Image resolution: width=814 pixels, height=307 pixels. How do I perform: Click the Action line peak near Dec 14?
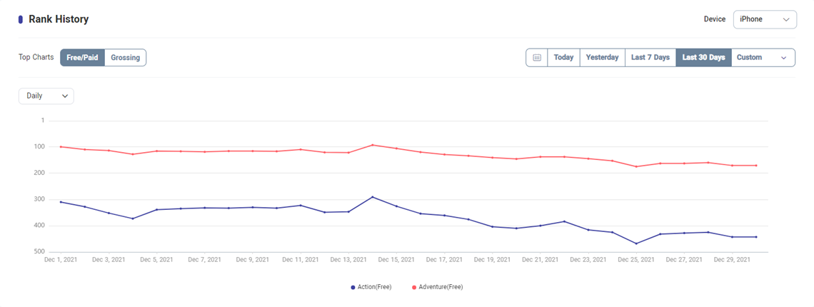pyautogui.click(x=372, y=196)
